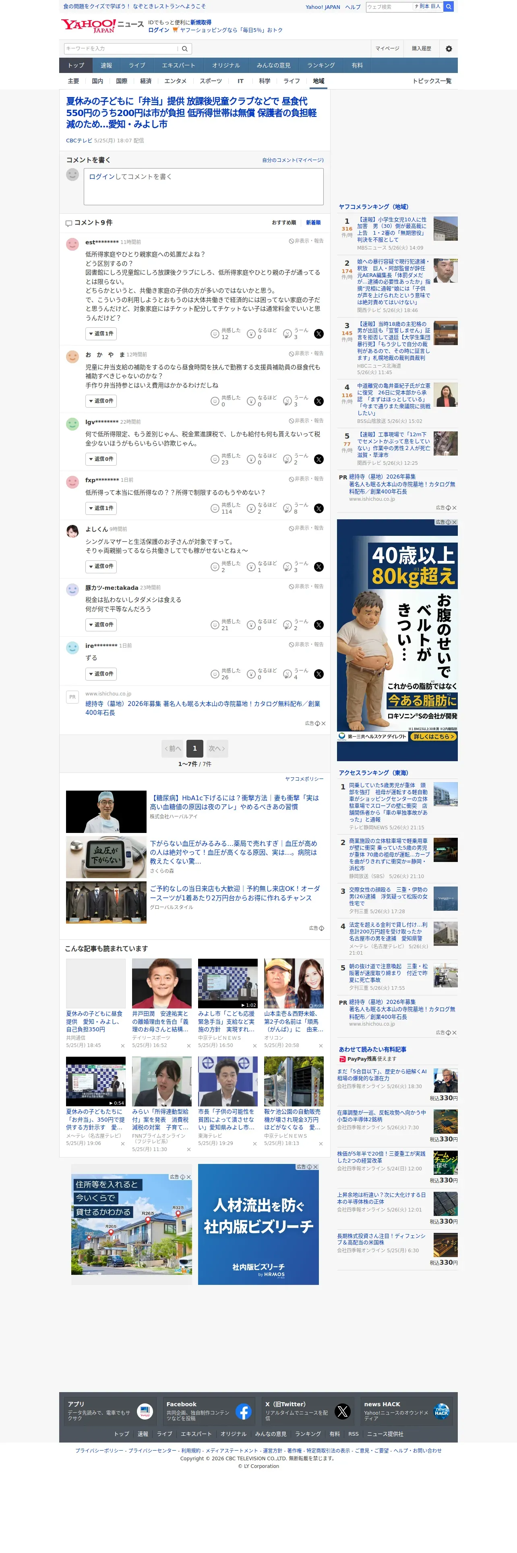Screen dimensions: 517x1553
Task: Toggle 共感した on est******** comment
Action: pyautogui.click(x=215, y=334)
